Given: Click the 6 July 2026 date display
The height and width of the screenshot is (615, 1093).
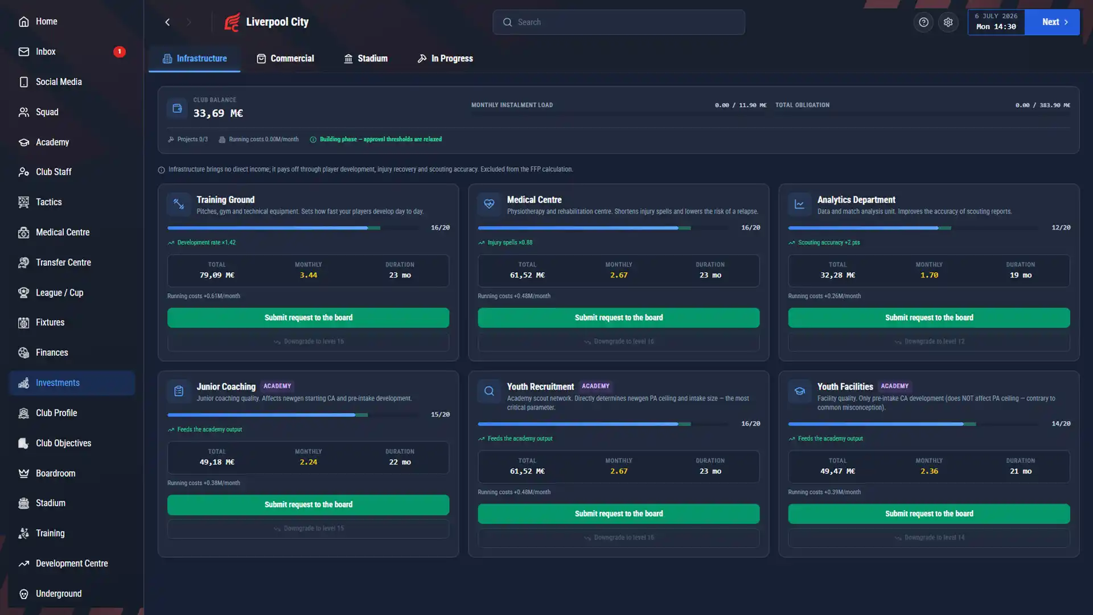Looking at the screenshot, I should click(996, 22).
